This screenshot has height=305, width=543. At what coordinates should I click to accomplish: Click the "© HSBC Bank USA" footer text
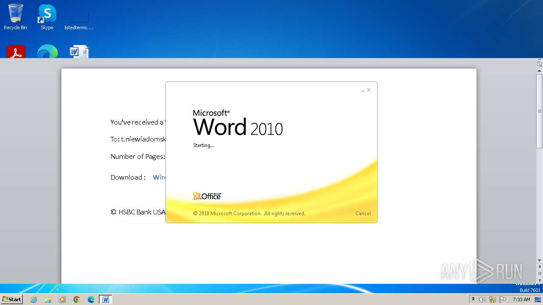point(138,212)
